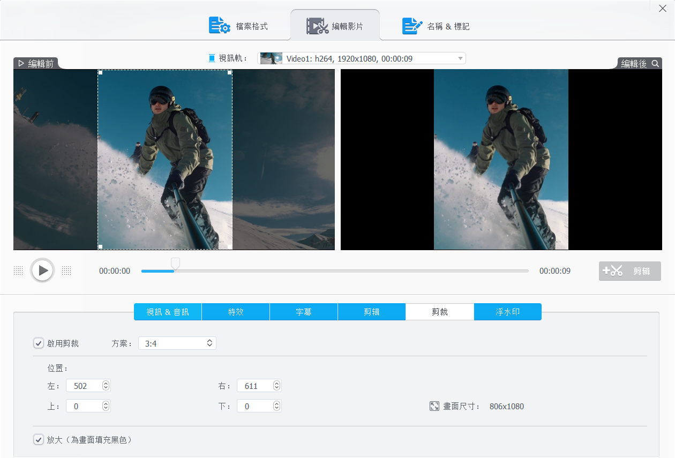Click the stepper on the 下 field
This screenshot has height=458, width=675.
(x=277, y=406)
